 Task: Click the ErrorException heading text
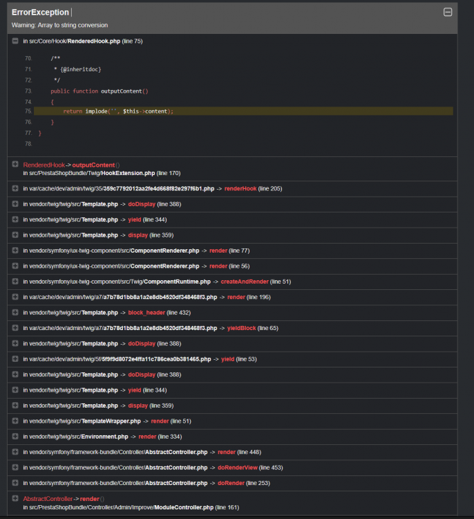click(x=40, y=12)
